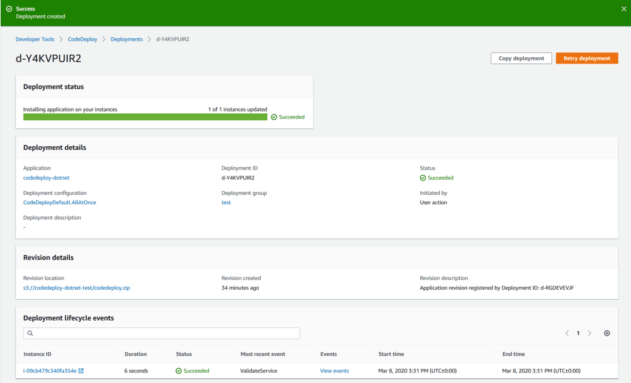Click the success checkmark icon in banner

click(9, 9)
